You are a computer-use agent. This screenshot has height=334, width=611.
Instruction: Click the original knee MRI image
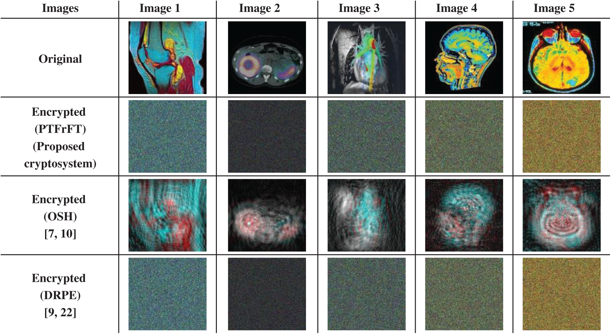[167, 58]
